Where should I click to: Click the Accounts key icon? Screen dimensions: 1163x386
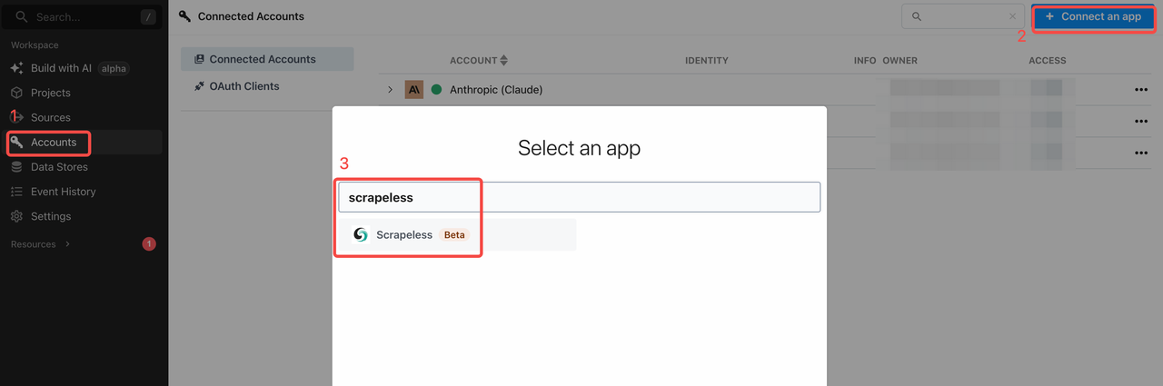tap(16, 143)
